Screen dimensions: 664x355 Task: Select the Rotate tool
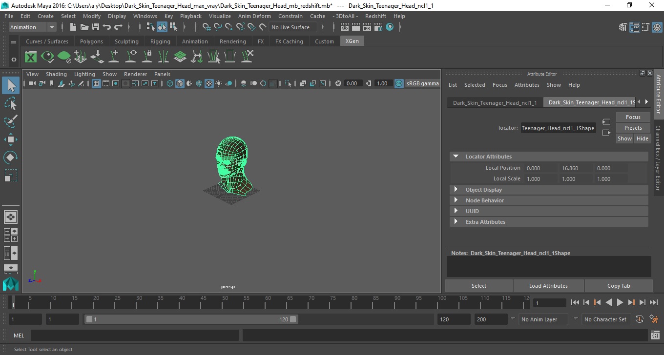[11, 158]
